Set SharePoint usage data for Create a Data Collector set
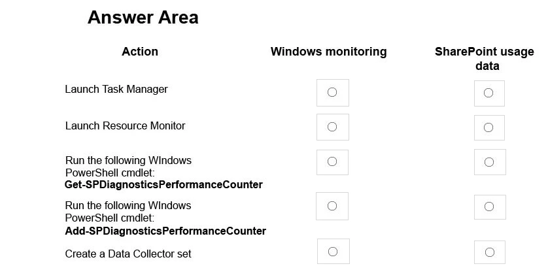This screenshot has height=266, width=548. coord(489,252)
